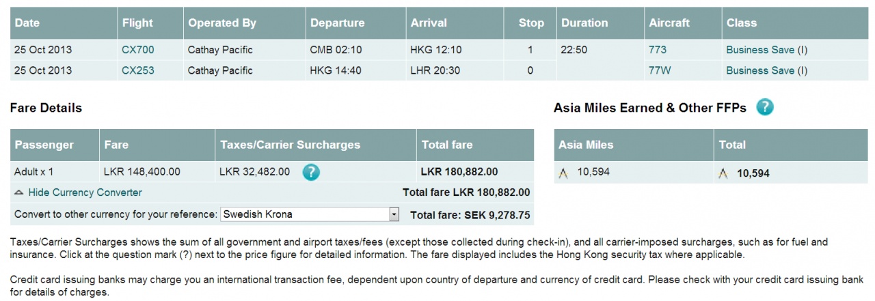This screenshot has width=875, height=301.
Task: Click Asia Miles logo in Total column
Action: pos(723,173)
